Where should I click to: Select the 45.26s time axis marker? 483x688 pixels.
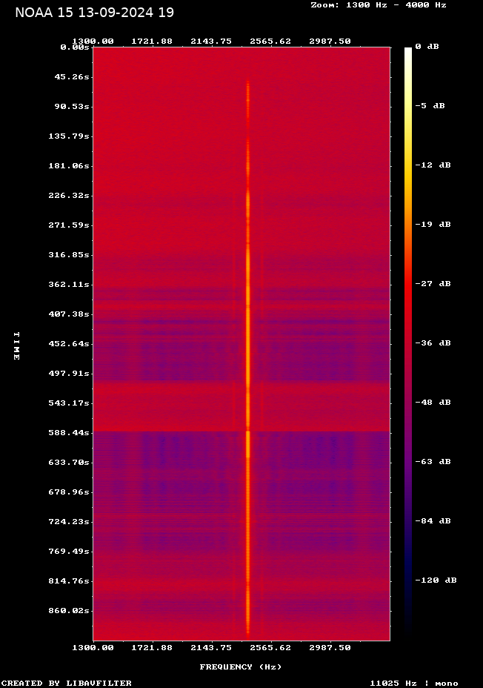[73, 76]
